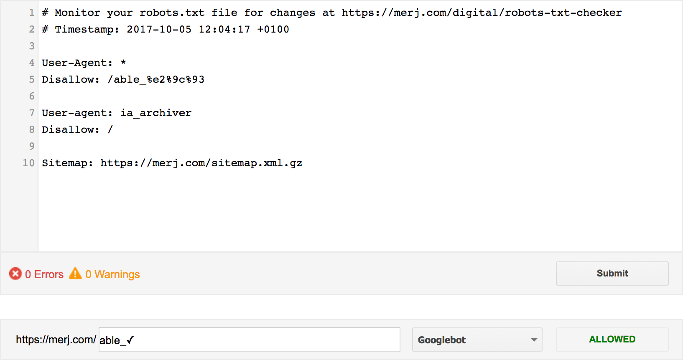Click the green ALLOWED status indicator
The width and height of the screenshot is (683, 360).
pos(612,339)
